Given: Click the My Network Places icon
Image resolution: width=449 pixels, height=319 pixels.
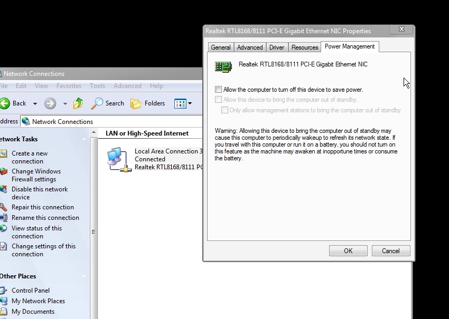Looking at the screenshot, I should pos(4,301).
